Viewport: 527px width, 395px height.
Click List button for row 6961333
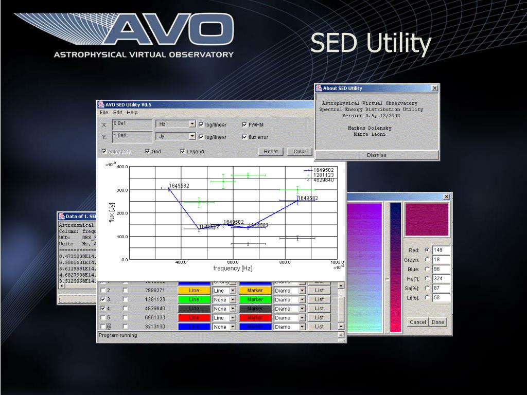click(319, 317)
